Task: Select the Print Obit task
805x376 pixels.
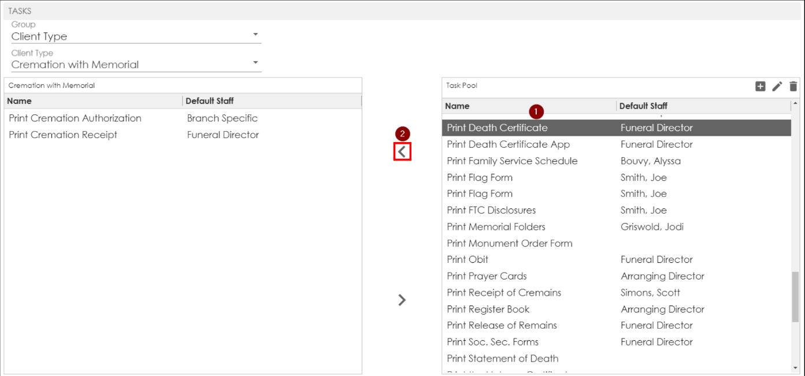Action: (x=468, y=259)
